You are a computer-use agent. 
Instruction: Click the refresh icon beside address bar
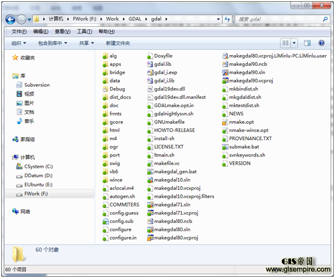coord(228,19)
